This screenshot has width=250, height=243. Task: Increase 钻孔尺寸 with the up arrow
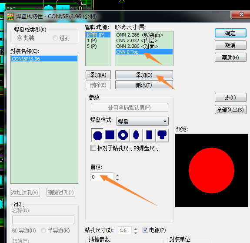(x=136, y=229)
